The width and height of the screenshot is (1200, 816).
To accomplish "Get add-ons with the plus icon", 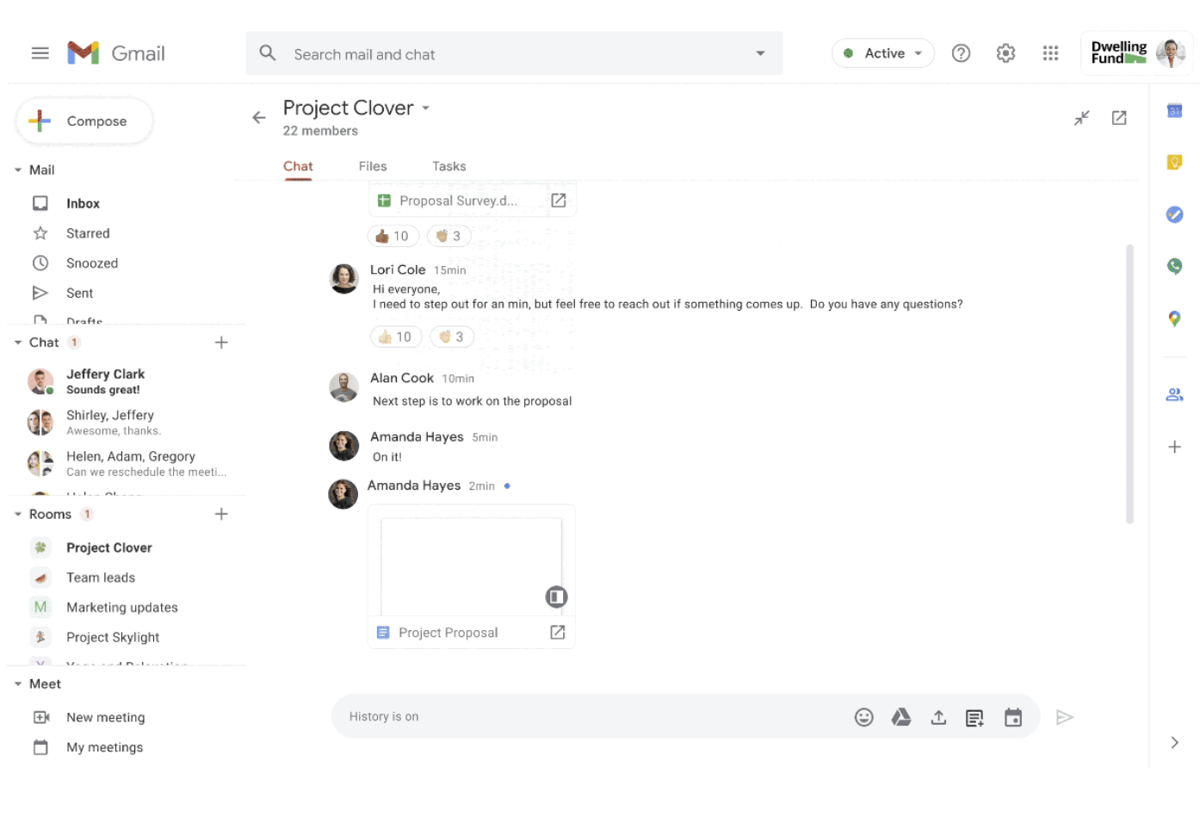I will tap(1174, 447).
